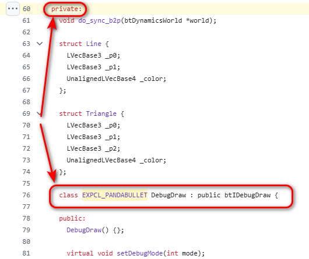The image size is (309, 259).
Task: Select line number 81
Action: 26,253
